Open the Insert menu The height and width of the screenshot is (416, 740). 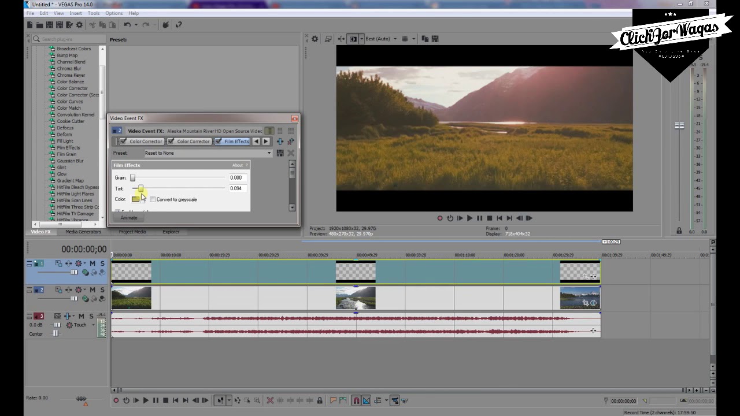(76, 13)
